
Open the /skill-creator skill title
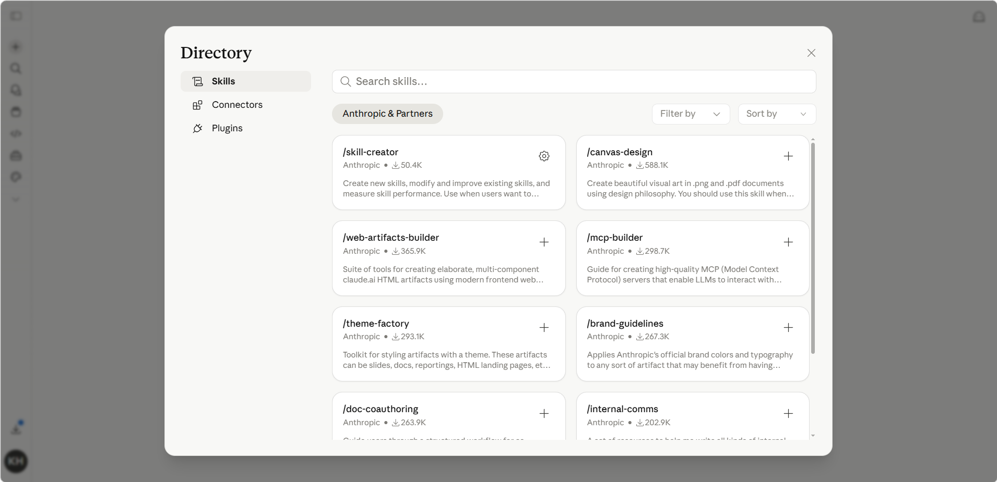(371, 152)
